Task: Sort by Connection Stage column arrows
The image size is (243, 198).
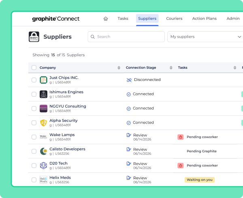Action: pyautogui.click(x=171, y=68)
